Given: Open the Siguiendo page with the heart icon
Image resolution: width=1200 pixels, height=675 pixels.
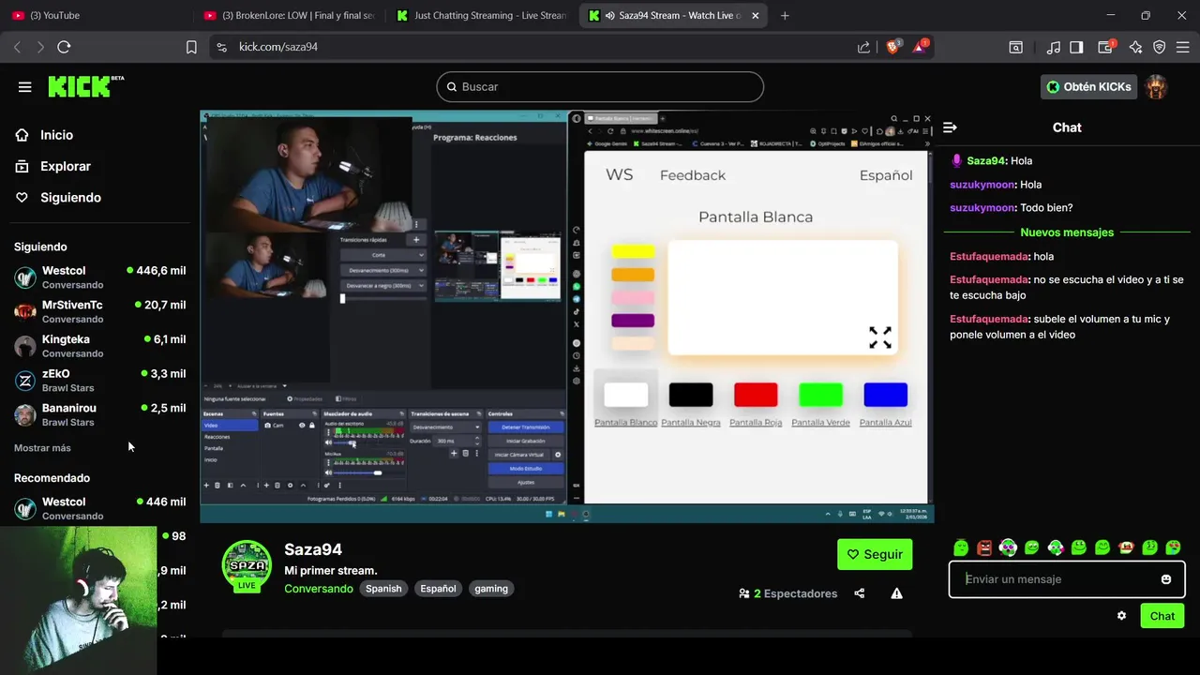Looking at the screenshot, I should pyautogui.click(x=70, y=198).
